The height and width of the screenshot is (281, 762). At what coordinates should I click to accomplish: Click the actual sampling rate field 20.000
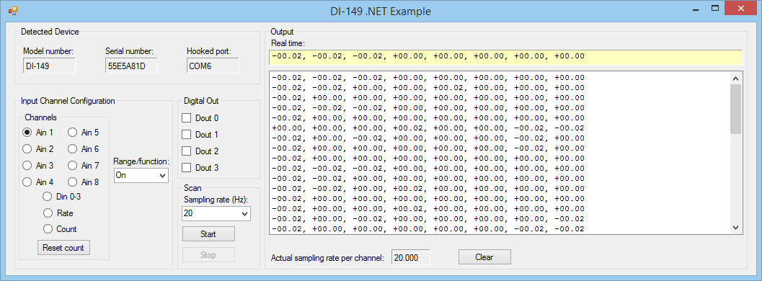(411, 257)
